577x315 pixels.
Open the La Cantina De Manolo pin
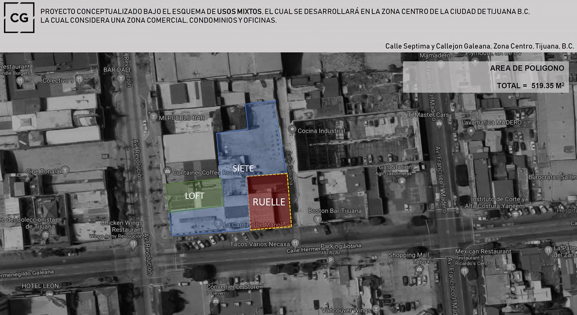click(x=218, y=224)
